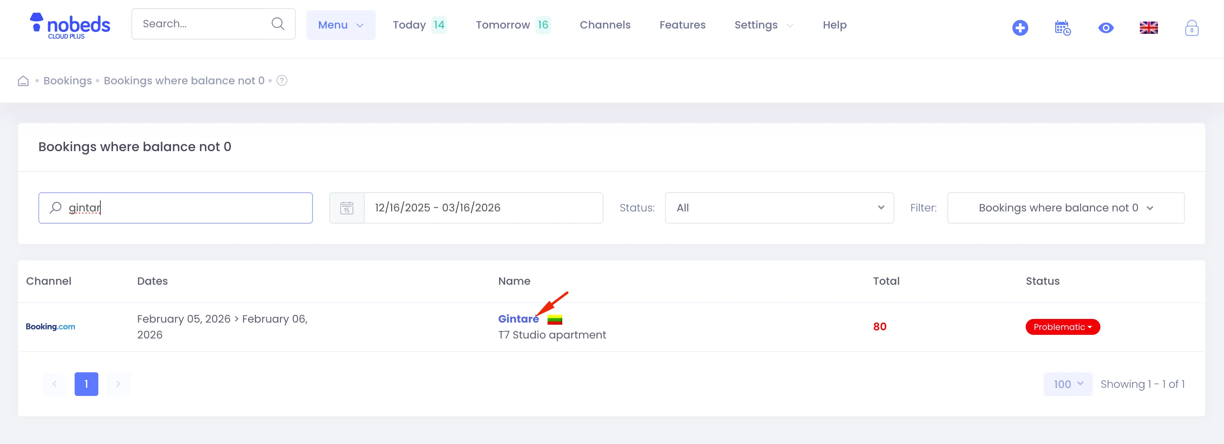
Task: Click the Booking.com channel logo
Action: (x=50, y=326)
